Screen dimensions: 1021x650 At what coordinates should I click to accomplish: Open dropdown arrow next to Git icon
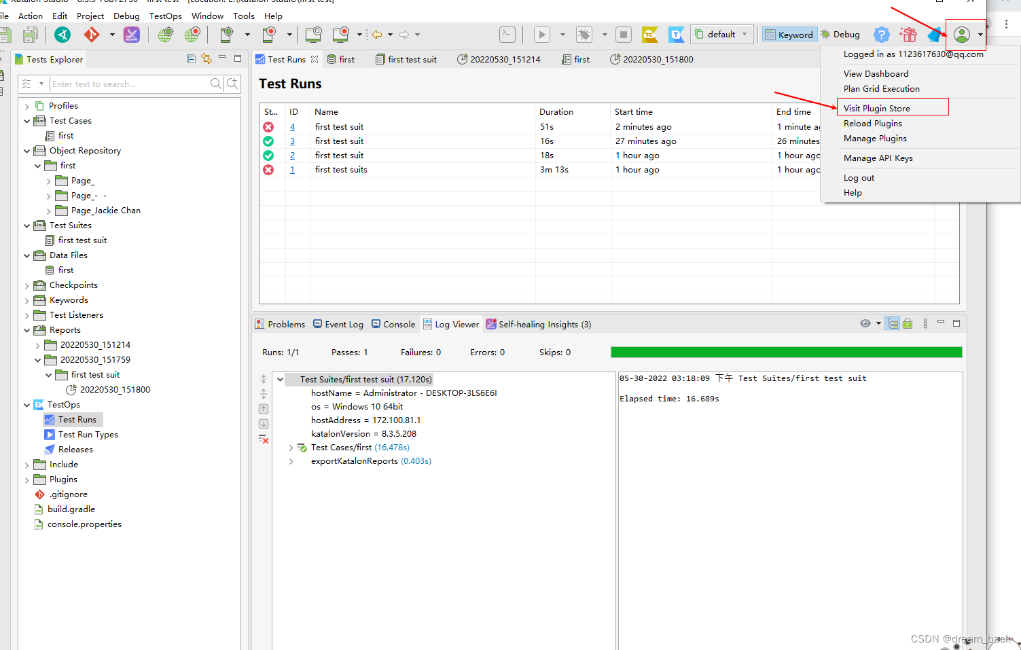click(112, 35)
